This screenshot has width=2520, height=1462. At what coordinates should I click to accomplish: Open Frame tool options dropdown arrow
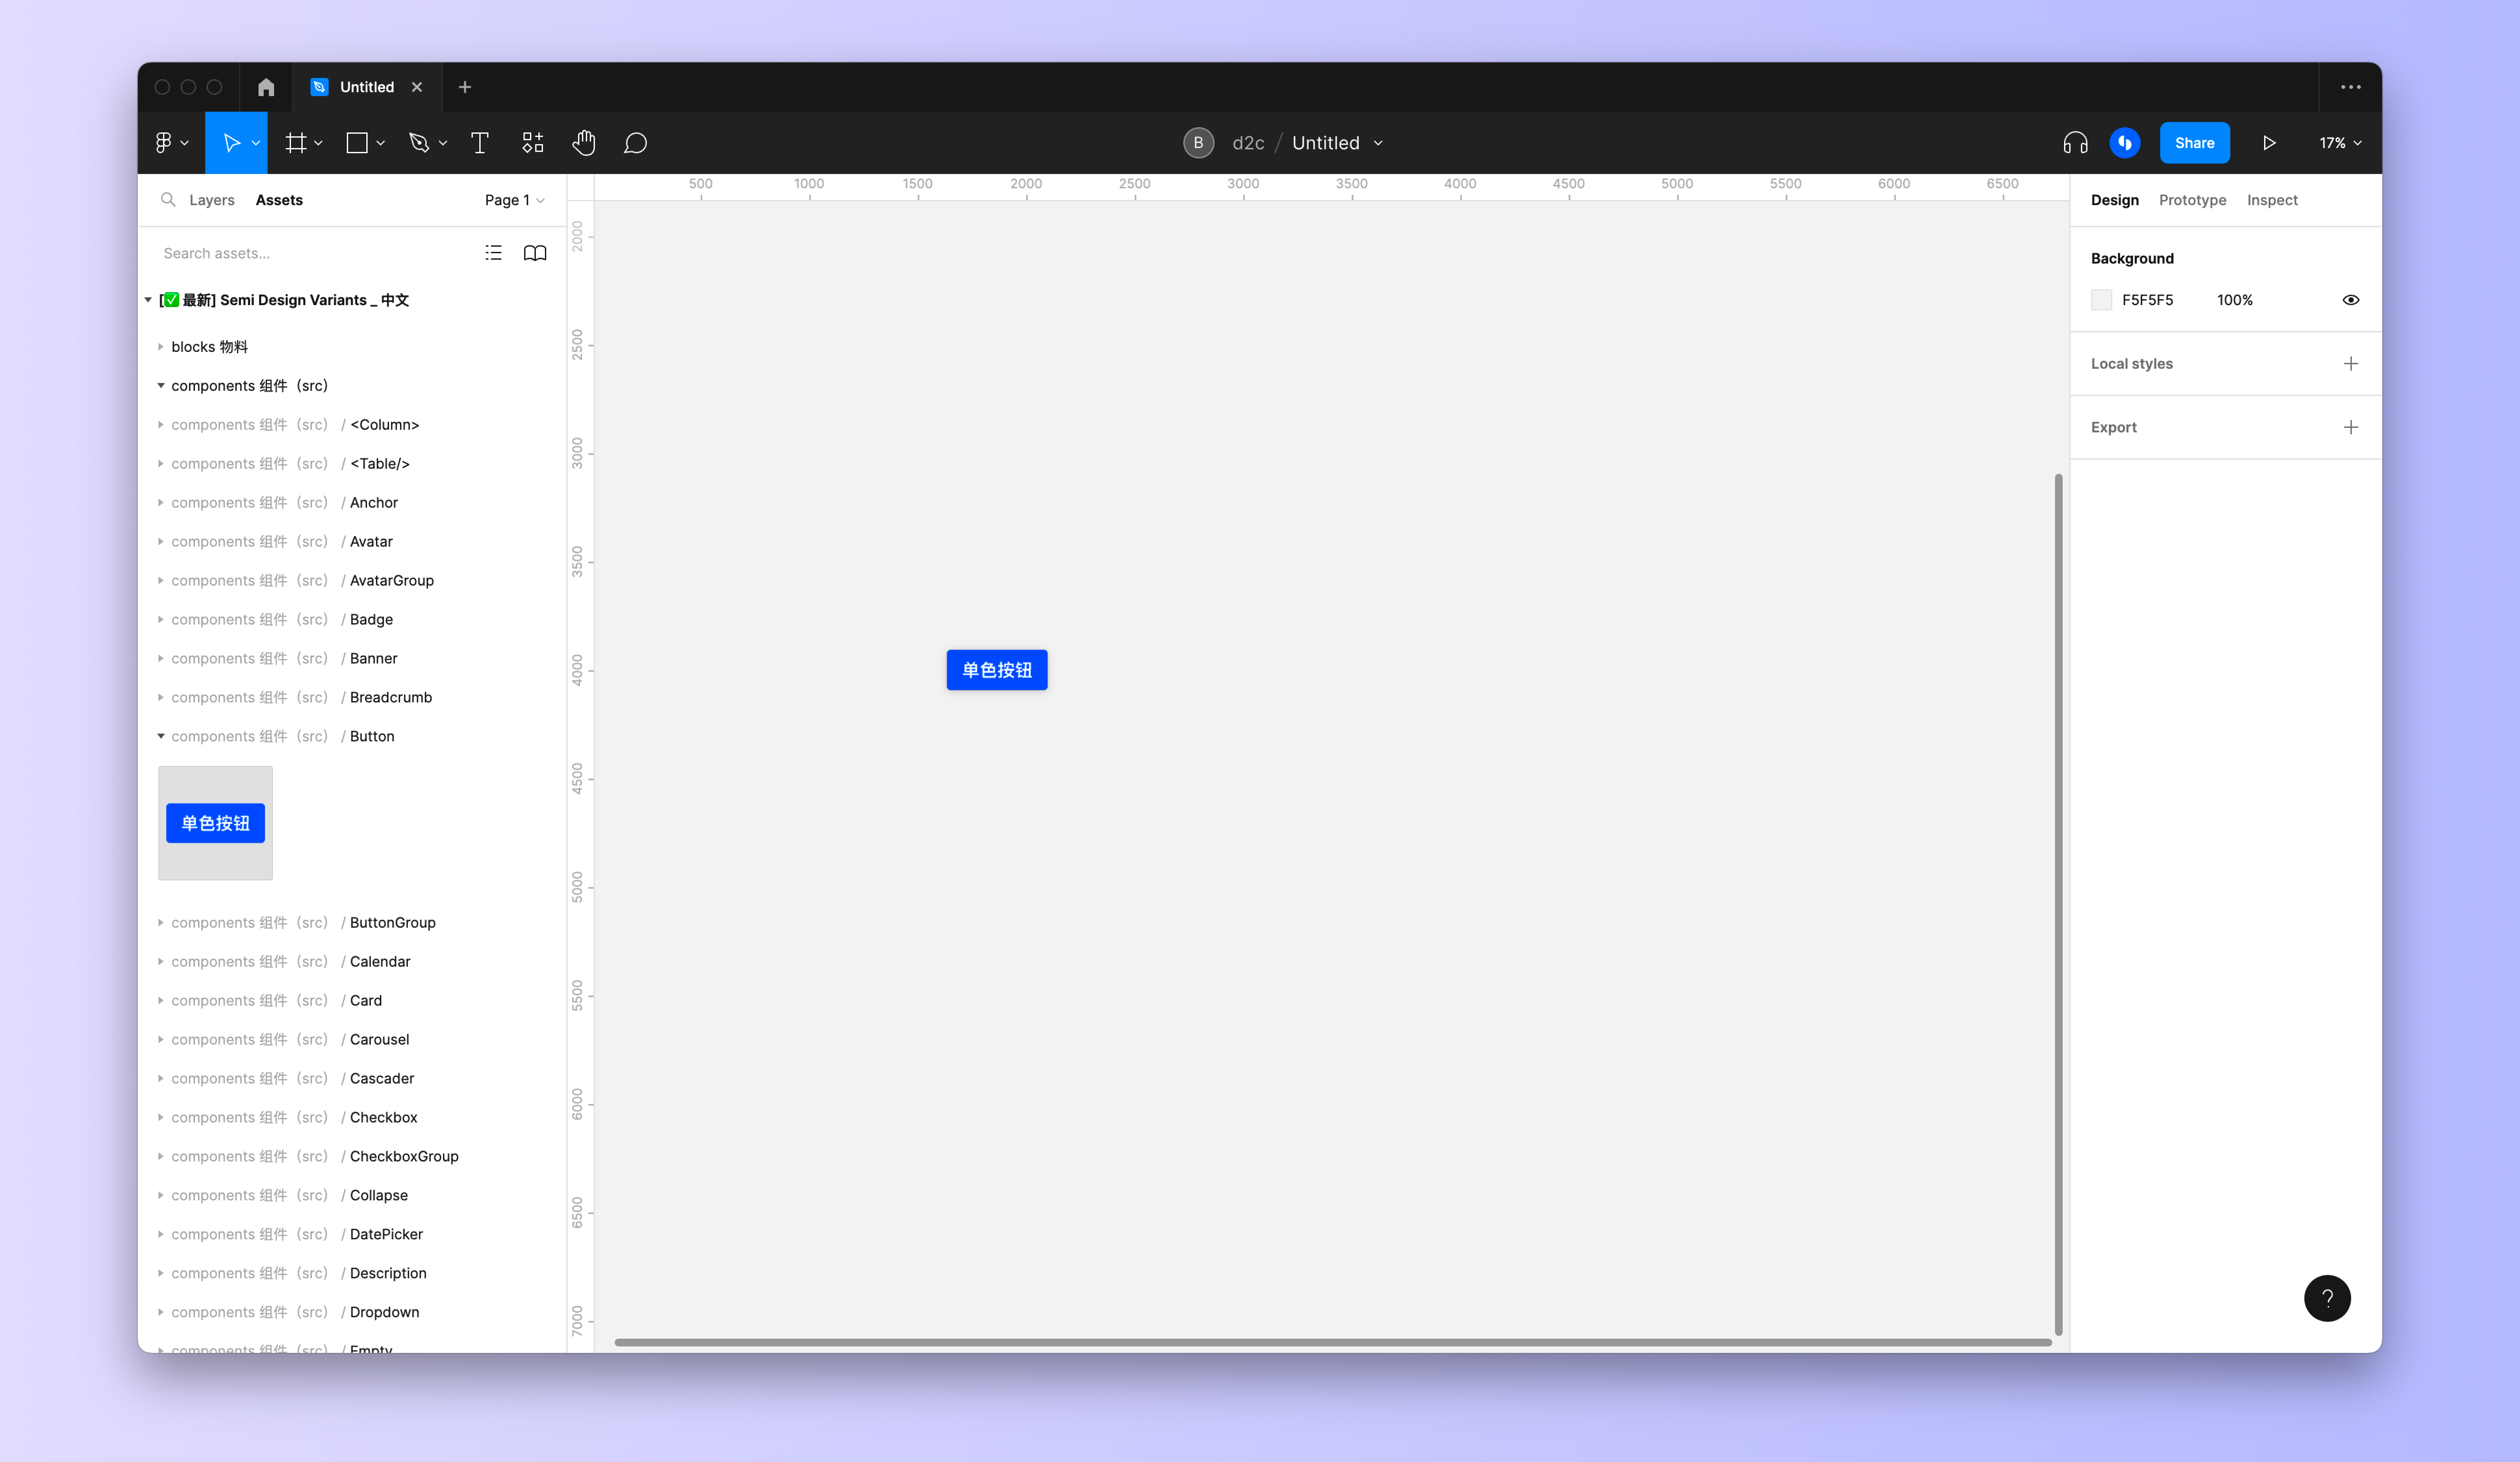tap(318, 143)
